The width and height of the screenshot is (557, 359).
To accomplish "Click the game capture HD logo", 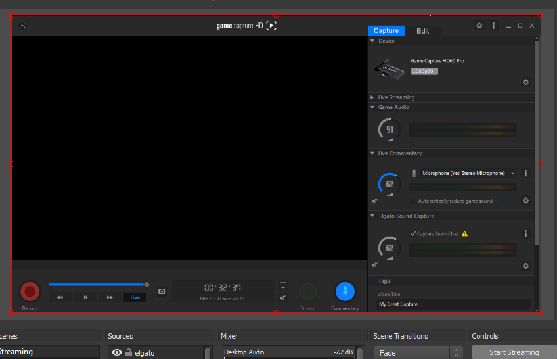I will [246, 26].
